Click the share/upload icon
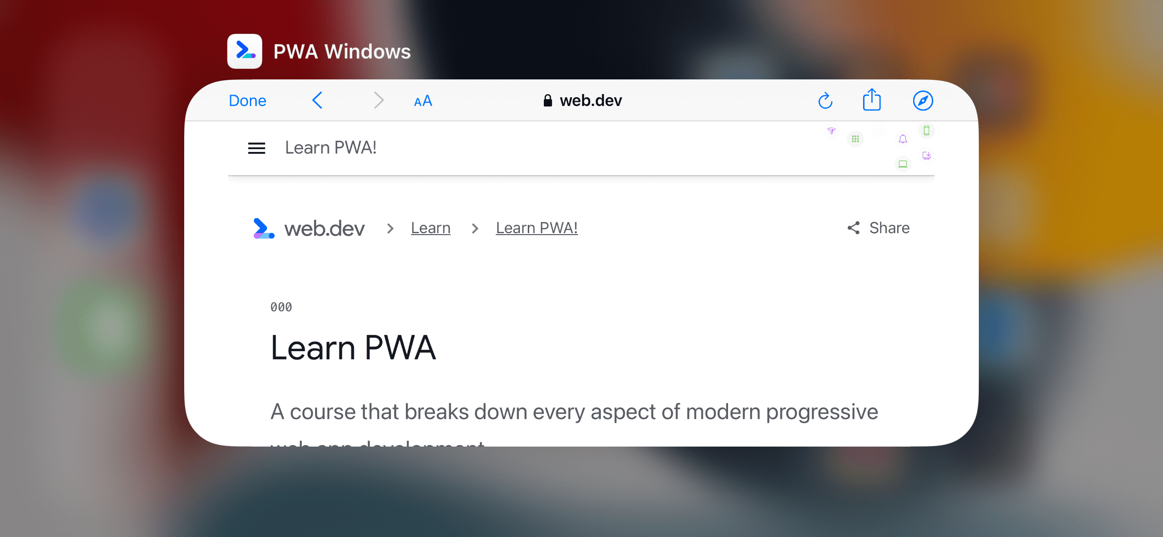This screenshot has height=537, width=1163. click(x=871, y=100)
